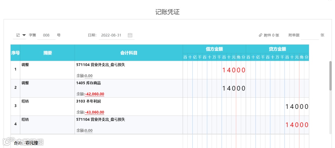Click the 摘要 column header

[x=47, y=53]
